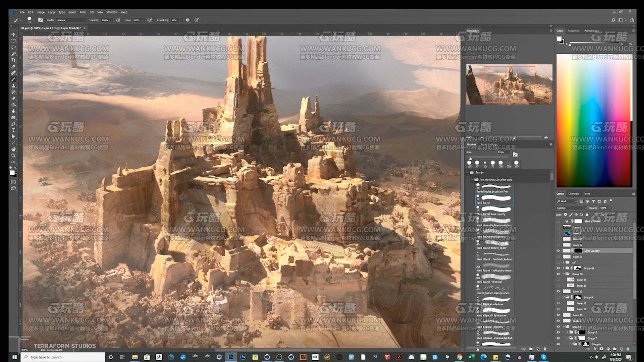Select the Pen tool
The image size is (644, 362).
13,124
